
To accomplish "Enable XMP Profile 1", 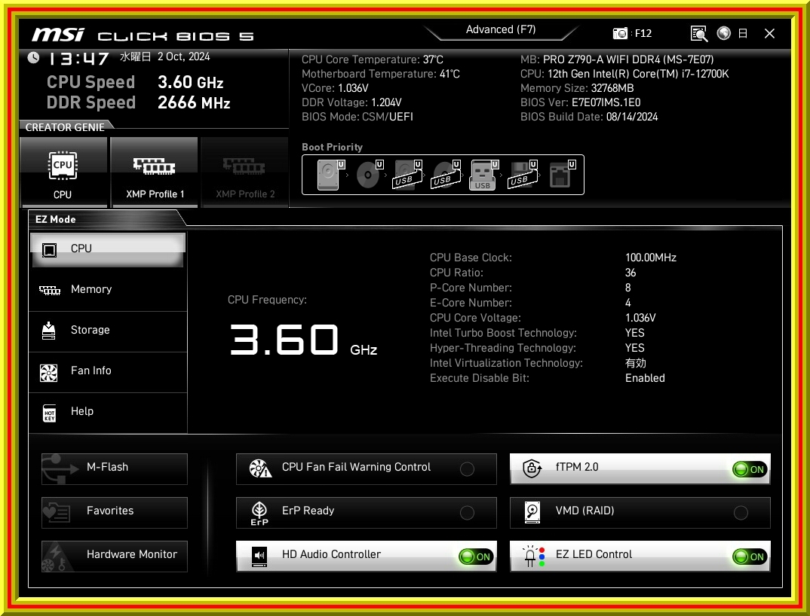I will 155,173.
